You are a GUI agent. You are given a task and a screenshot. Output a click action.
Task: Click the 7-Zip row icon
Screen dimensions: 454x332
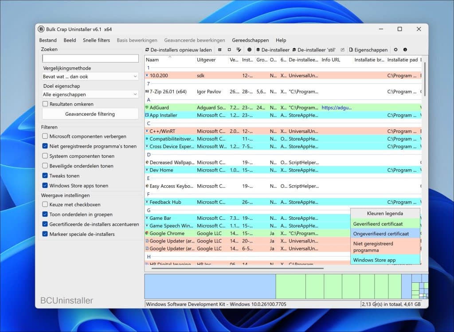(x=147, y=91)
